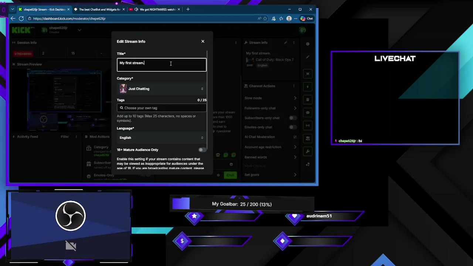Open Channel Actions panel options menu
Screen dimensions: 473x266
(294, 86)
